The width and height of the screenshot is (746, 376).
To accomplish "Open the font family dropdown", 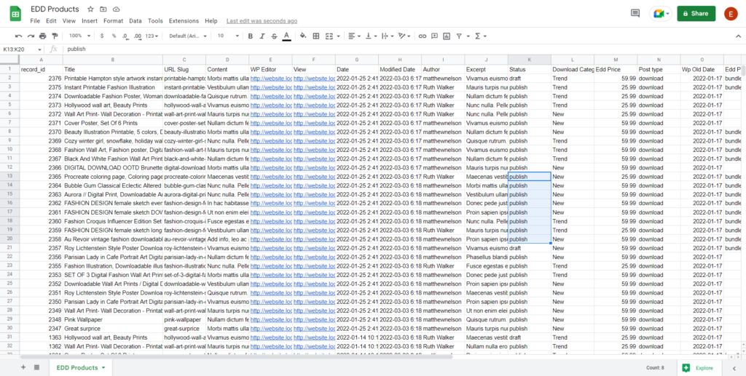I will pos(189,36).
